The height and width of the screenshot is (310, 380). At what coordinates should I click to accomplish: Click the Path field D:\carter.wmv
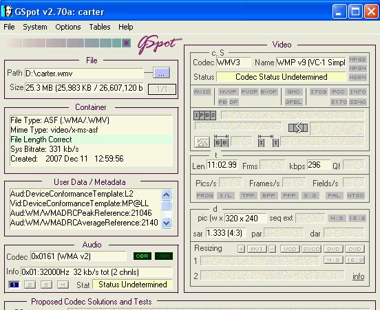[x=84, y=74]
